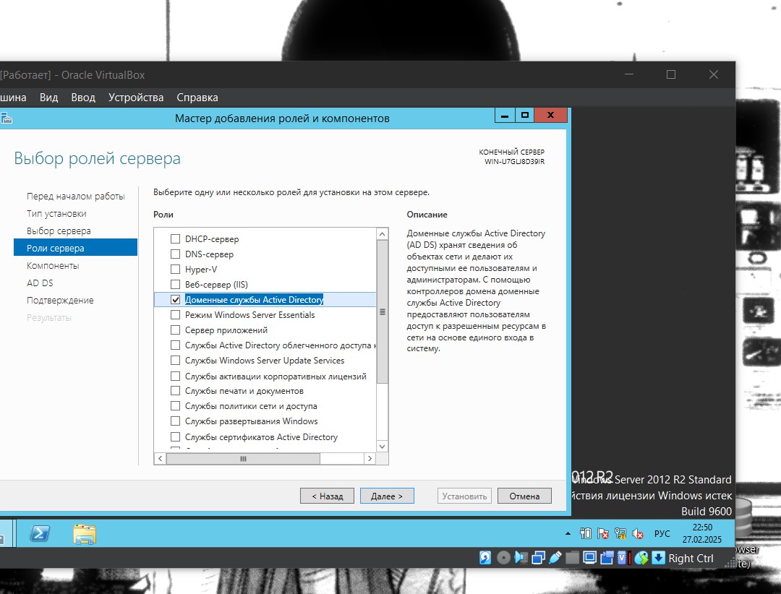
Task: Open the Устройства menu in VirtualBox
Action: coord(136,98)
